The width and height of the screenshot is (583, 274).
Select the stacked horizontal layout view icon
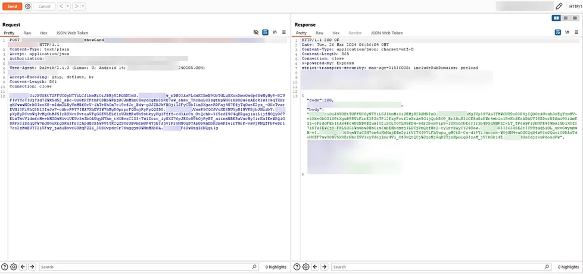[x=566, y=18]
